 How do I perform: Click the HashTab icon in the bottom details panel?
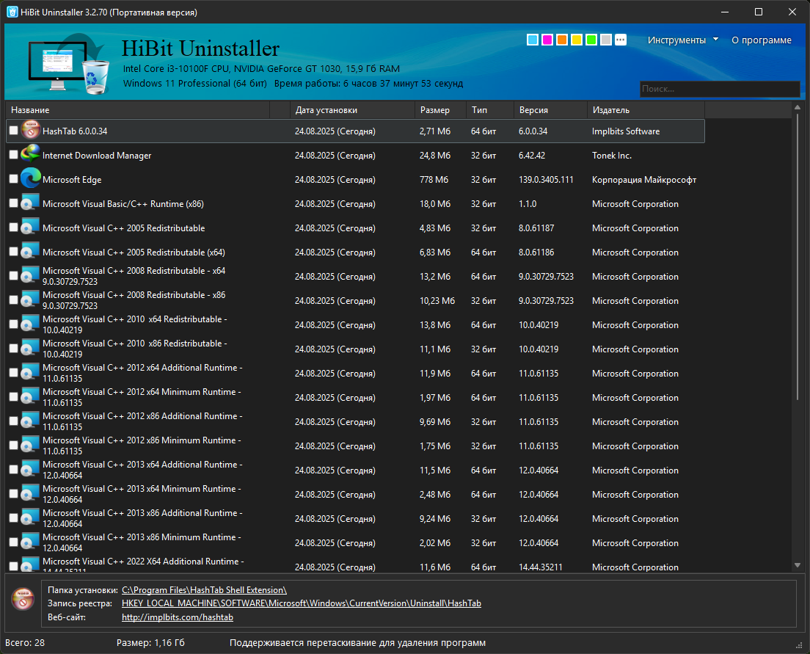point(23,599)
